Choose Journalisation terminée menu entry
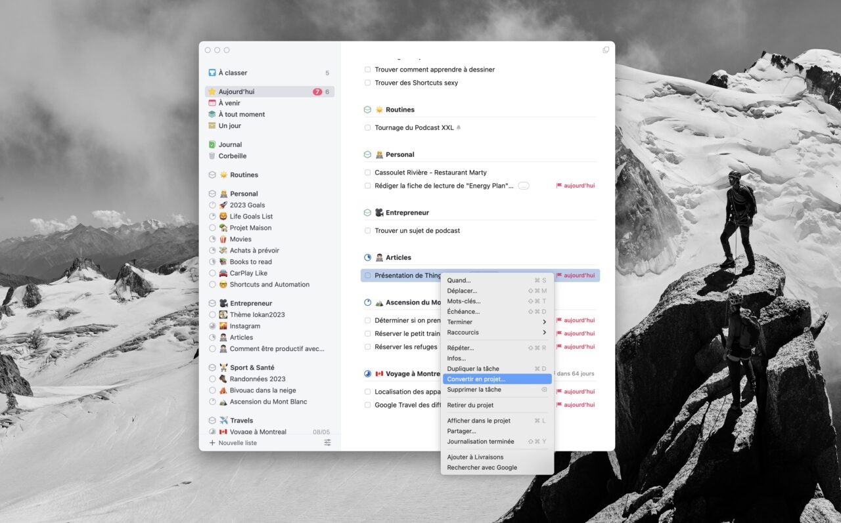Image resolution: width=841 pixels, height=523 pixels. point(497,442)
